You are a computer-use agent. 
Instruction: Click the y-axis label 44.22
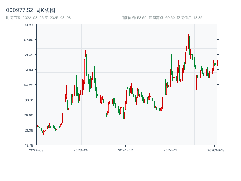pos(28,85)
